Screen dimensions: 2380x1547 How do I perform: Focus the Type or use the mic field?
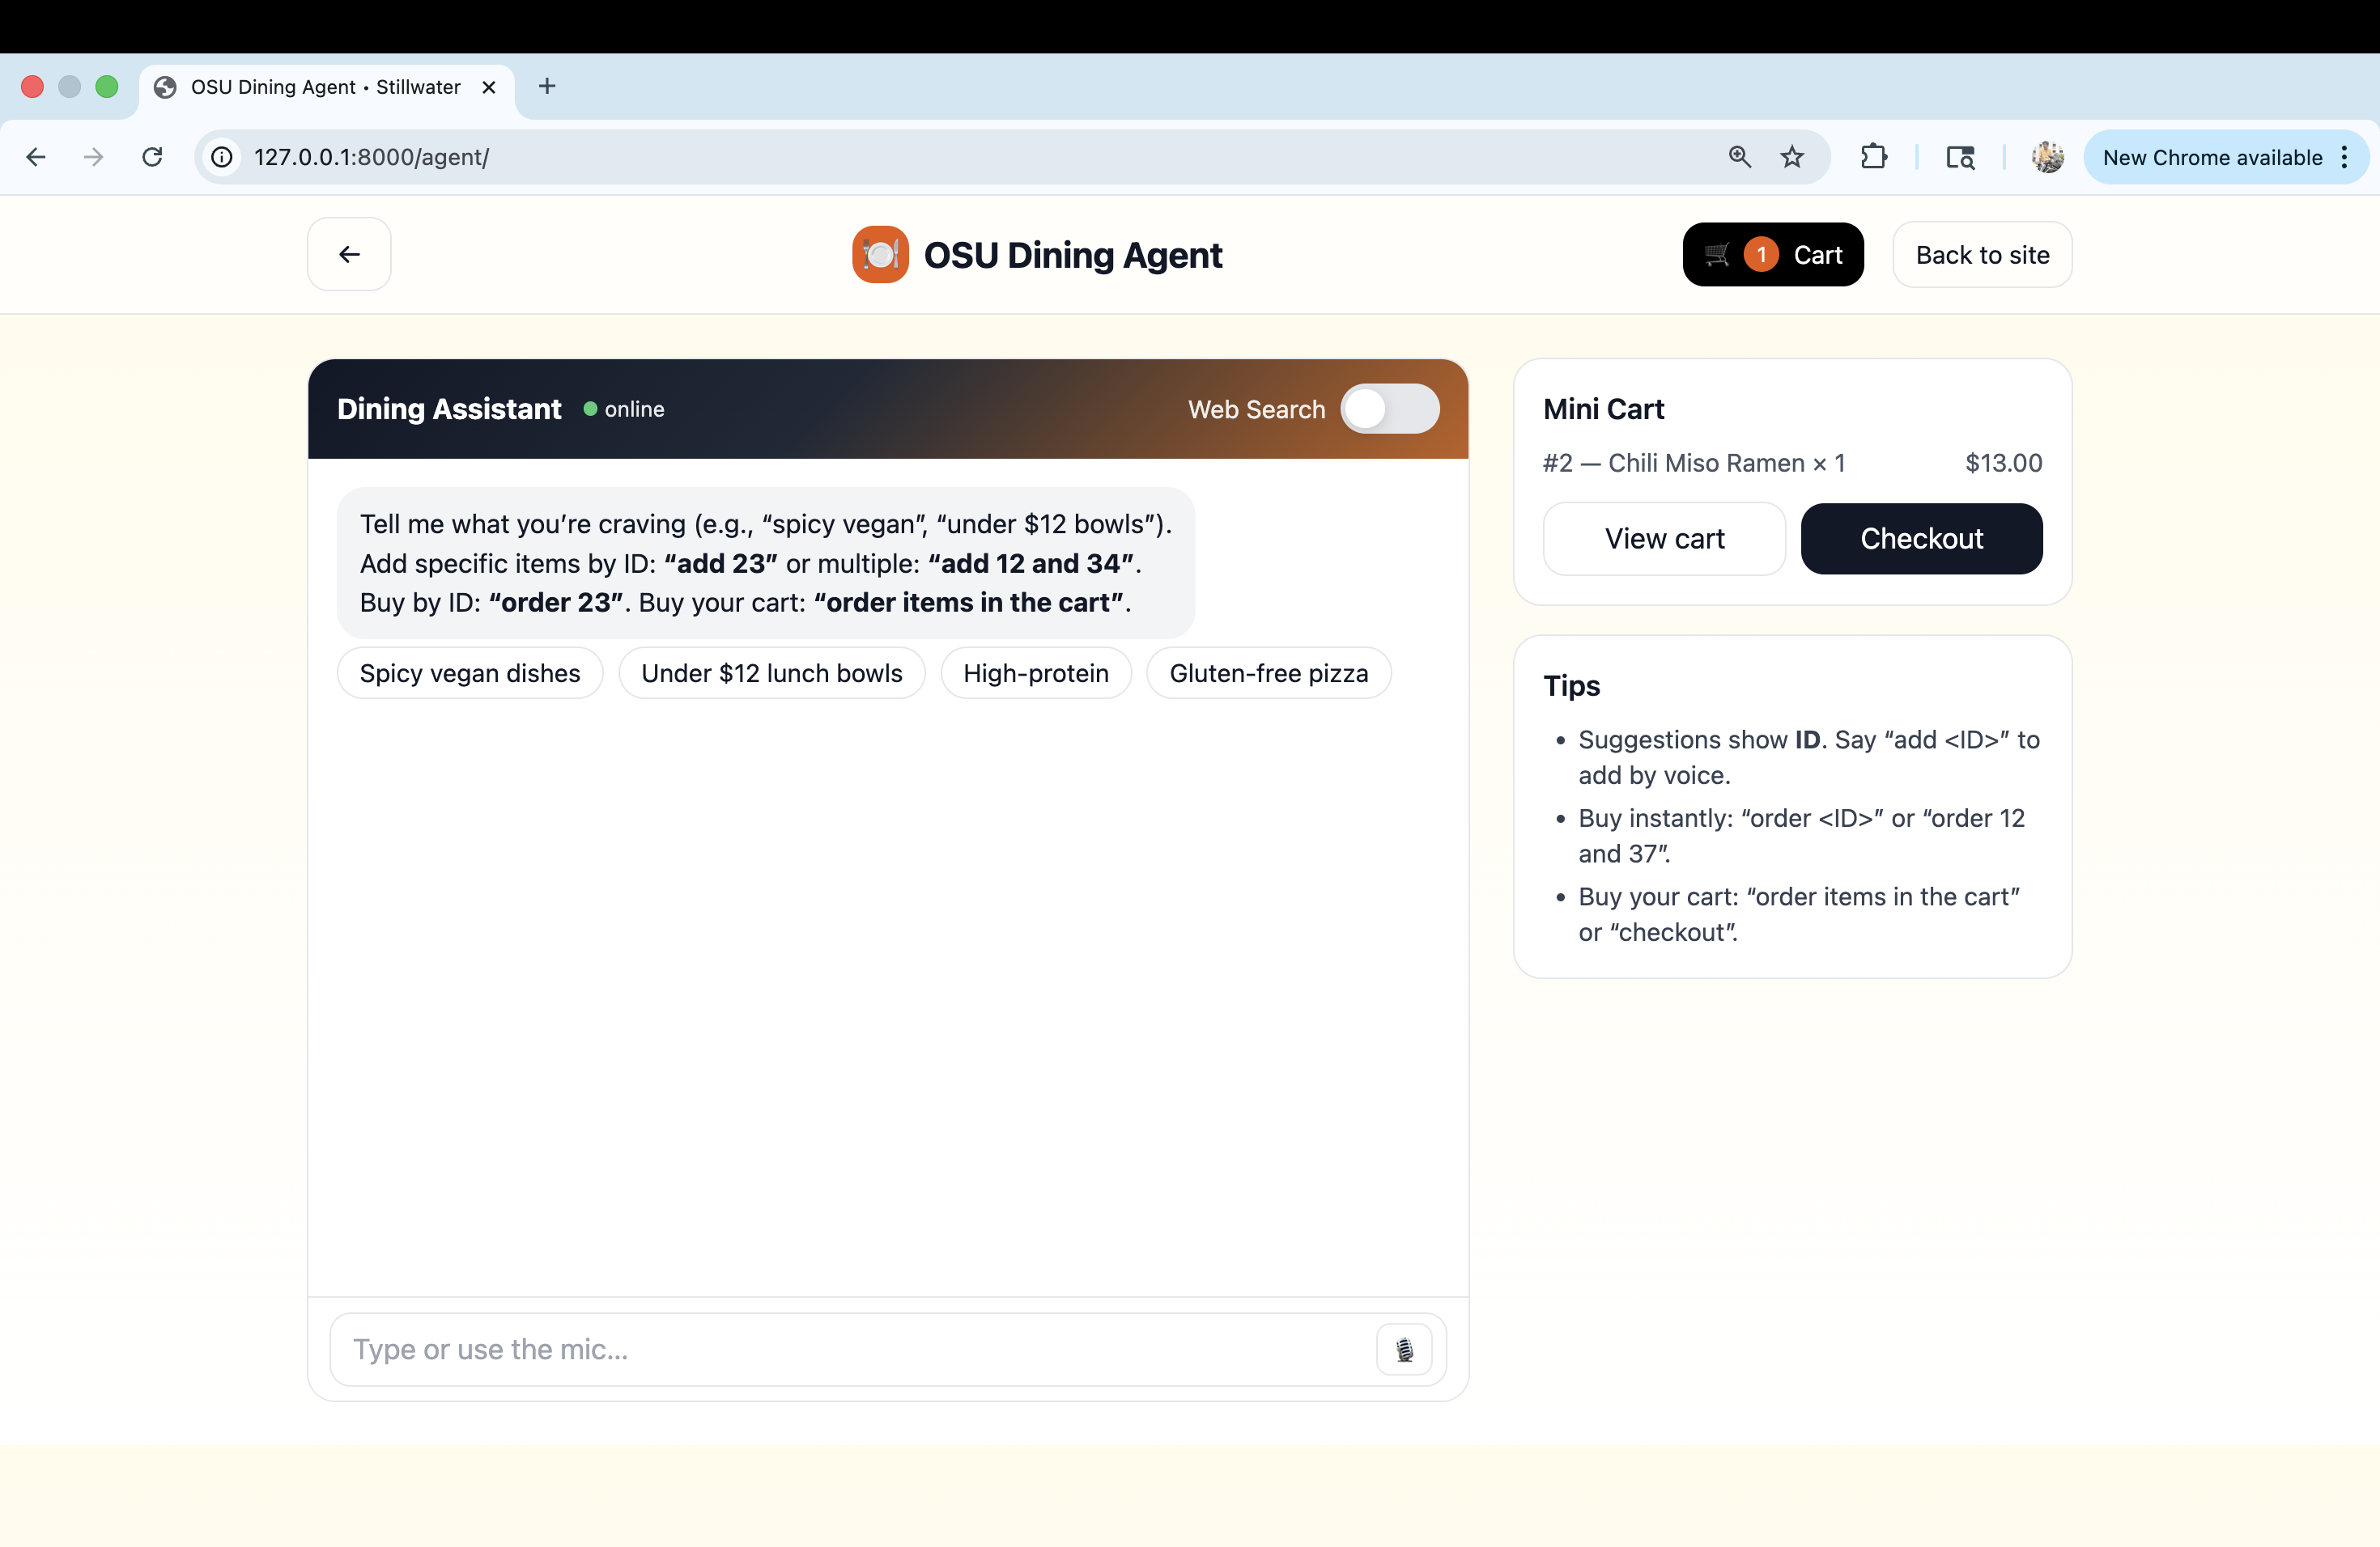click(x=850, y=1349)
